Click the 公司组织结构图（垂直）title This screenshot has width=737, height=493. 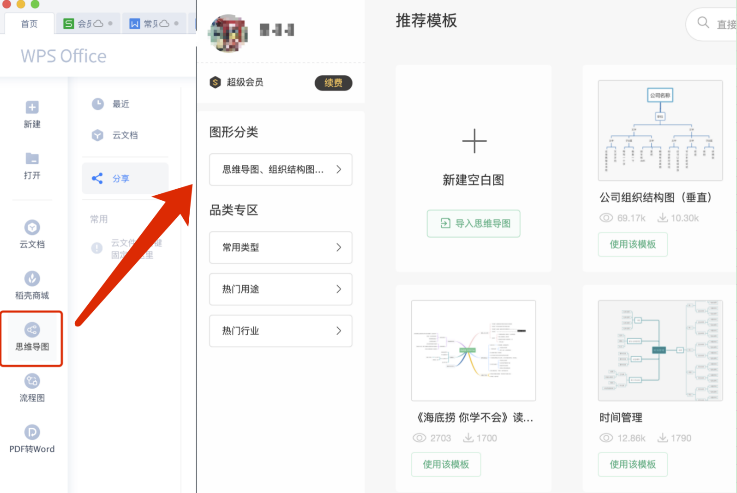pyautogui.click(x=656, y=198)
